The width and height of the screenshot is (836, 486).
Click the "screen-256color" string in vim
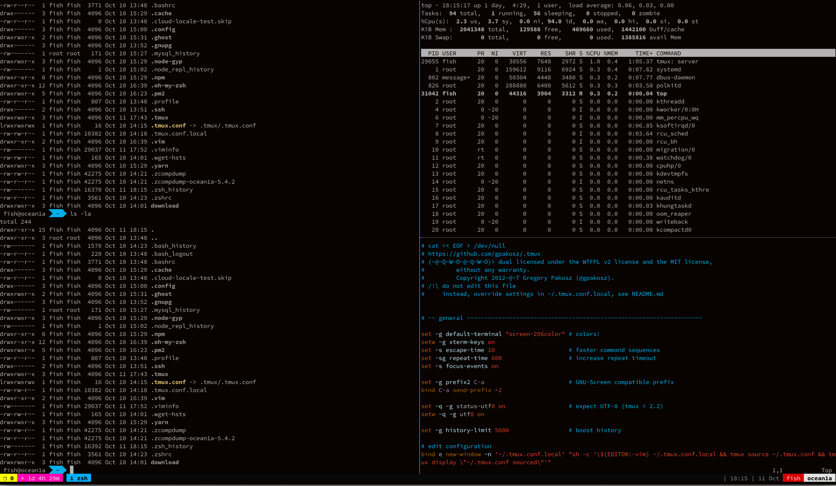535,334
